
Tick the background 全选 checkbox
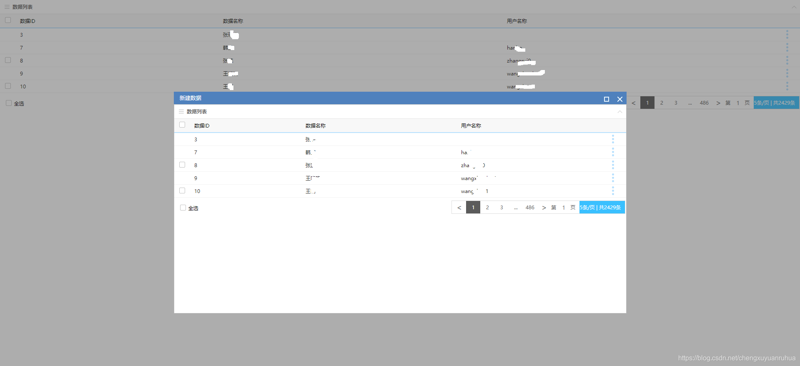coord(9,103)
